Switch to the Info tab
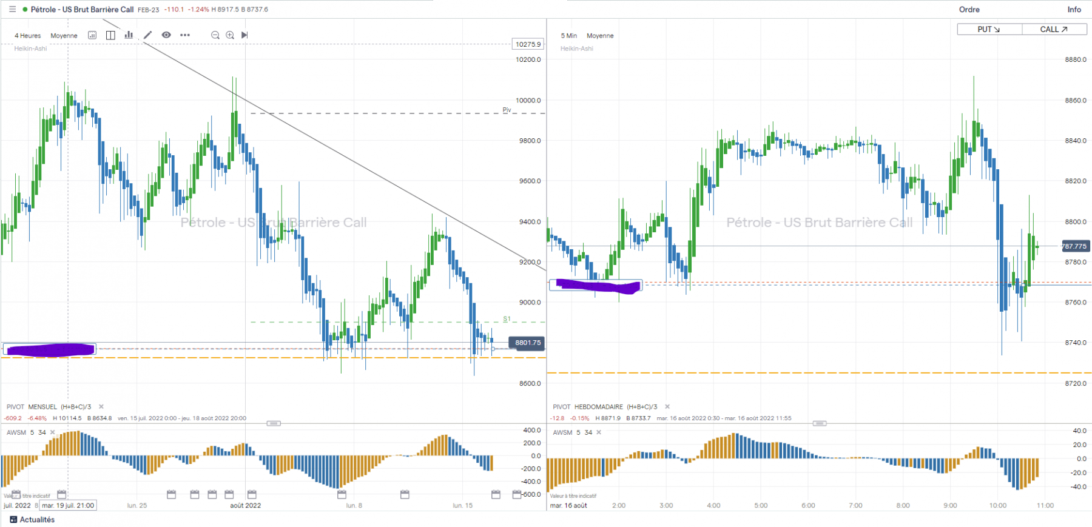 (x=1074, y=9)
